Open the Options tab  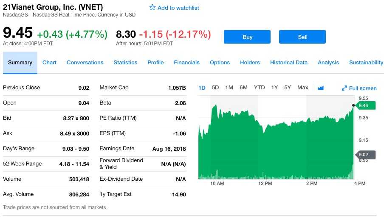pyautogui.click(x=220, y=63)
